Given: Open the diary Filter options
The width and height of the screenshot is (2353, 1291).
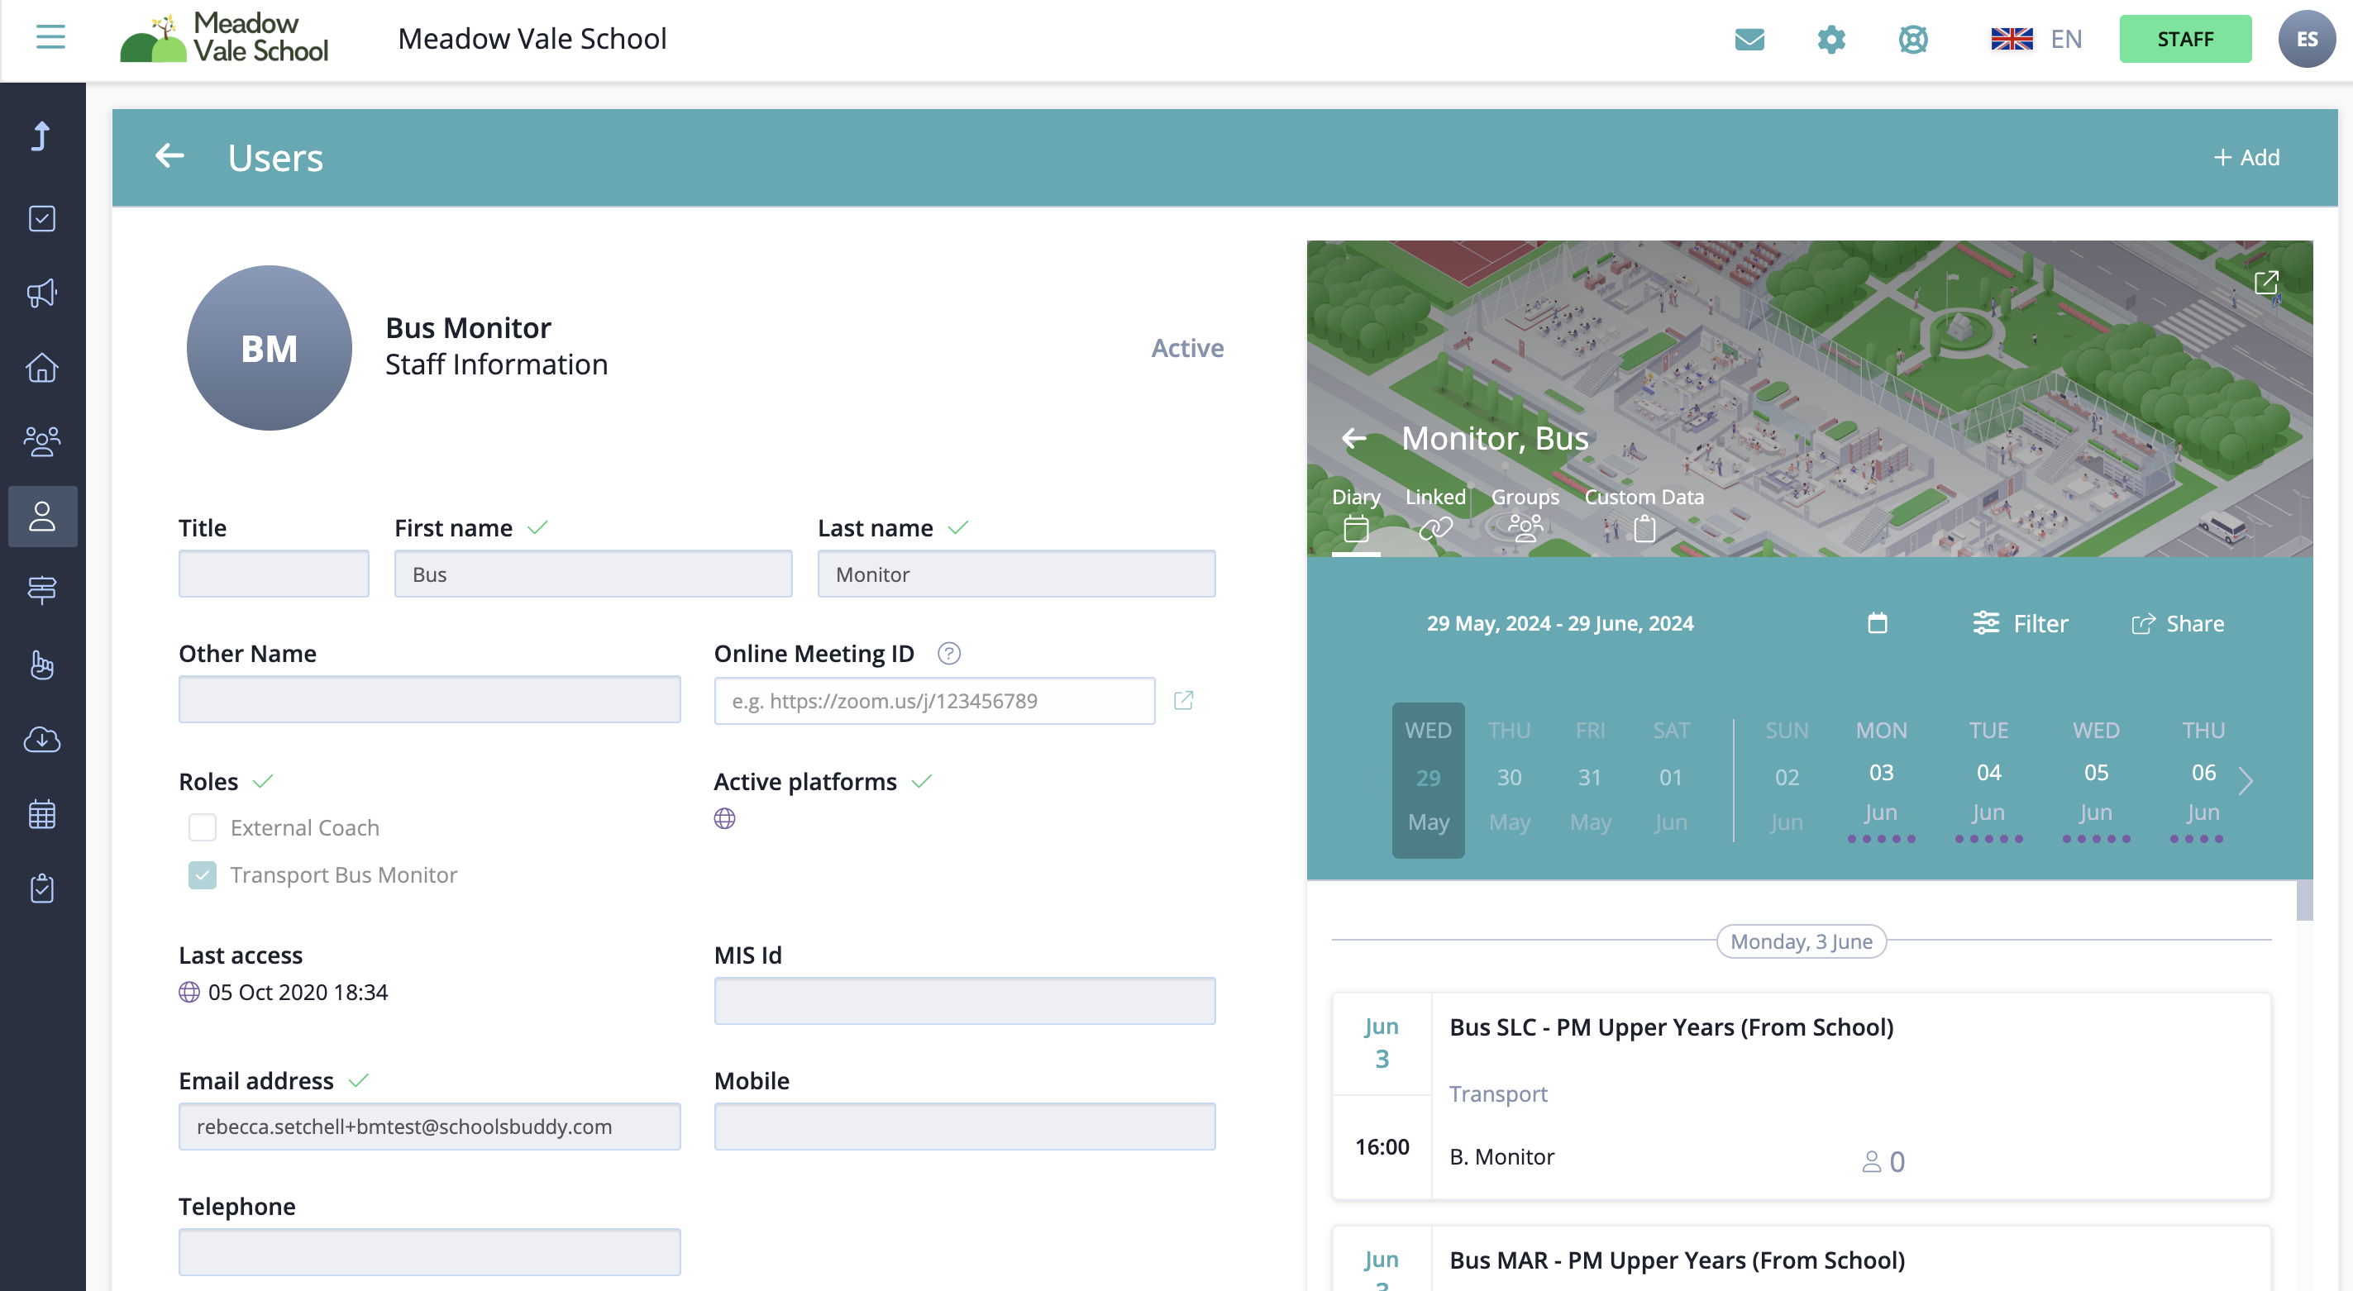Looking at the screenshot, I should pyautogui.click(x=2020, y=623).
